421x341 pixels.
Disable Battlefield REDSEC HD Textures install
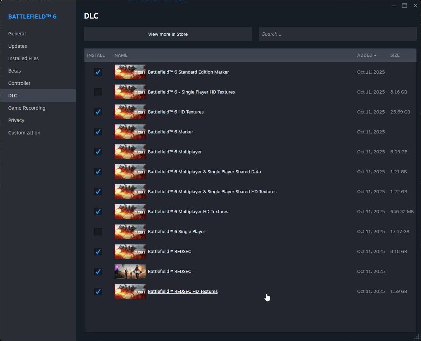click(x=98, y=292)
